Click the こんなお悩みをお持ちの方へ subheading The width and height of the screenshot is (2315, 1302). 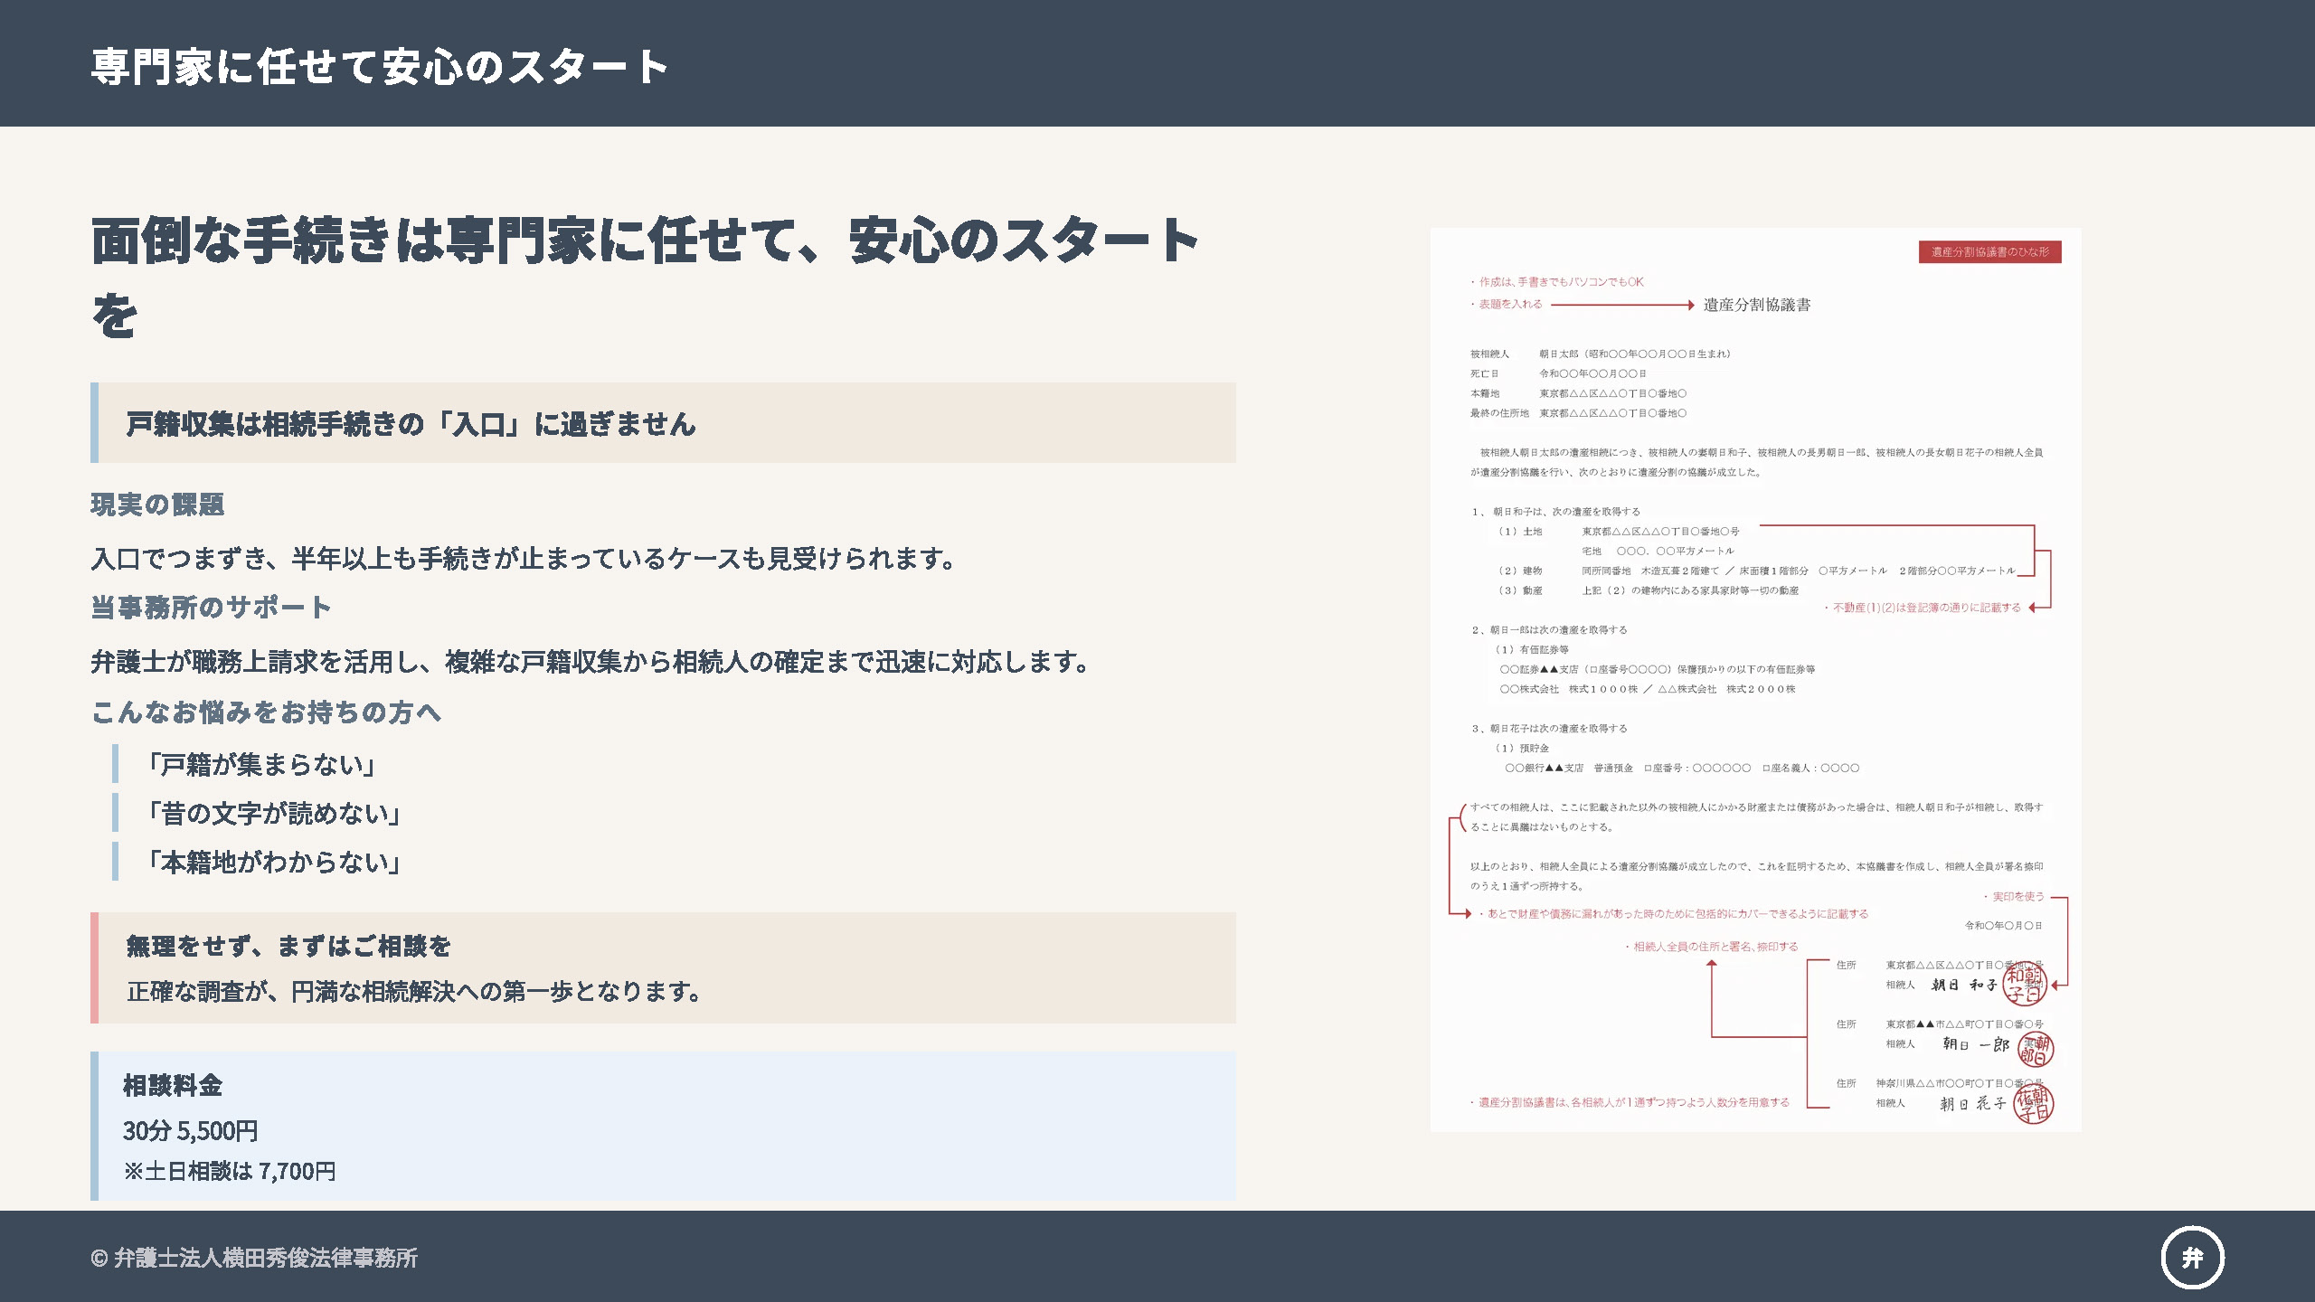(266, 712)
